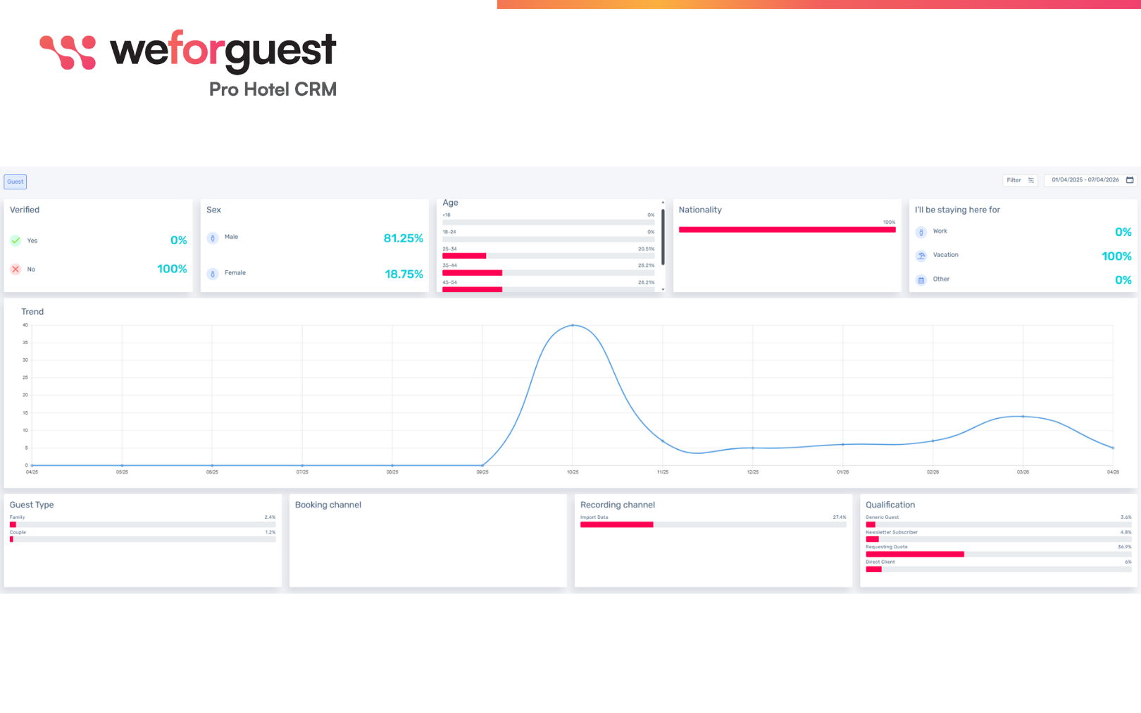Viewport: 1141px width, 713px height.
Task: Click the green Verified Yes check icon
Action: pos(15,241)
